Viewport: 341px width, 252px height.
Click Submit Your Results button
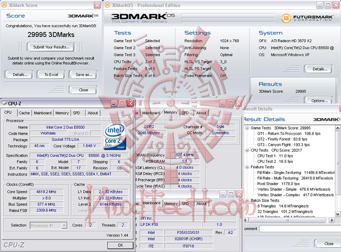coord(51,47)
